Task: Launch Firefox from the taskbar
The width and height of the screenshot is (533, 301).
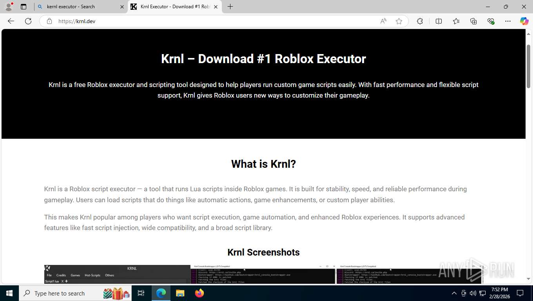Action: click(199, 293)
